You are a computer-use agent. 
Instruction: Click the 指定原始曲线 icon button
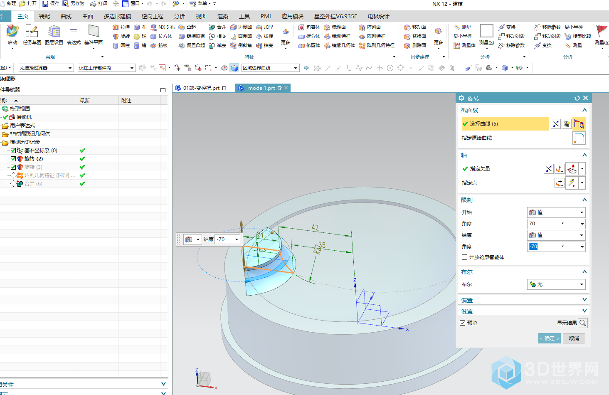click(x=579, y=138)
